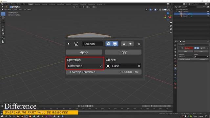Click Cube object field in enlarged panel

point(123,66)
